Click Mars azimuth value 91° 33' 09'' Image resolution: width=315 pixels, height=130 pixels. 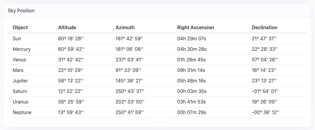[x=128, y=70]
